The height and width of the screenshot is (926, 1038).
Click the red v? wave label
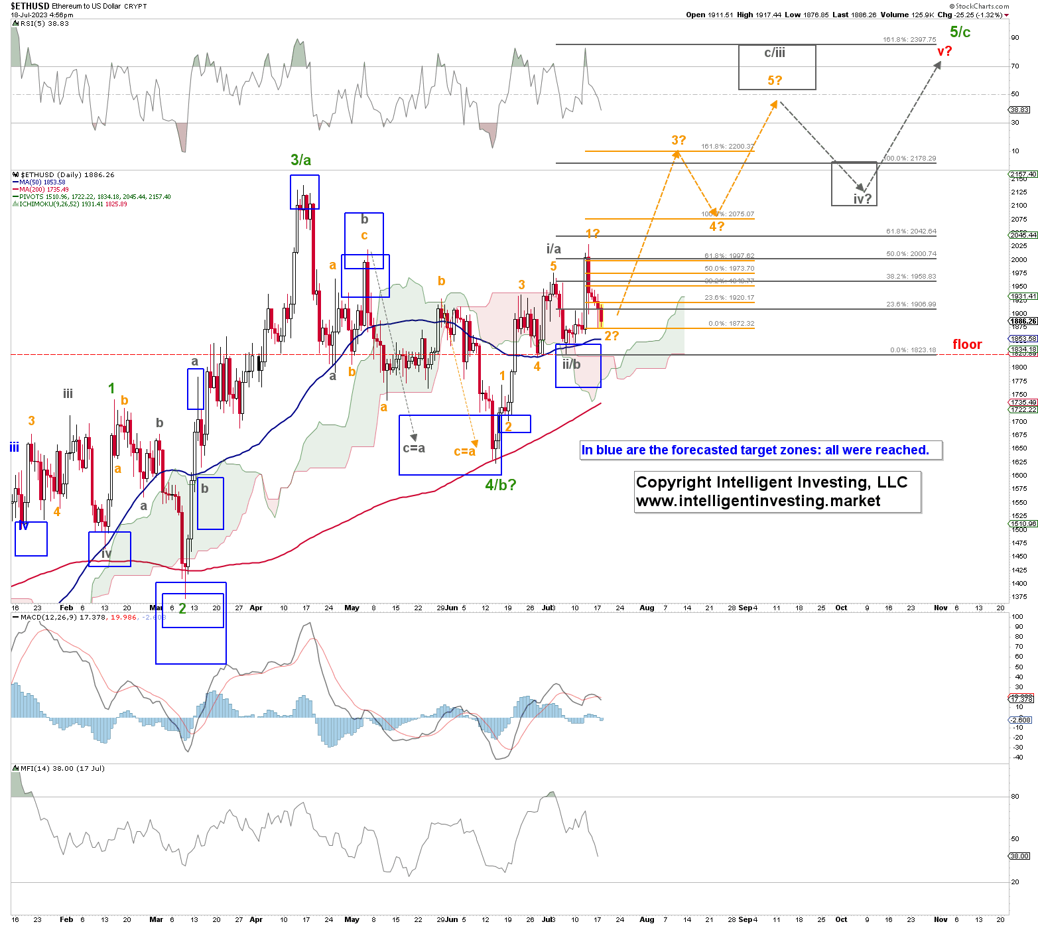(944, 51)
